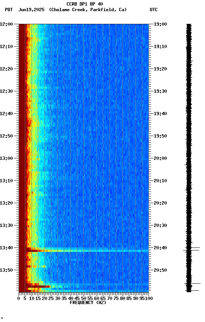Viewport: 205px width, 322px height.
Task: Click the frequency axis tick label 10
Action: [x=32, y=299]
